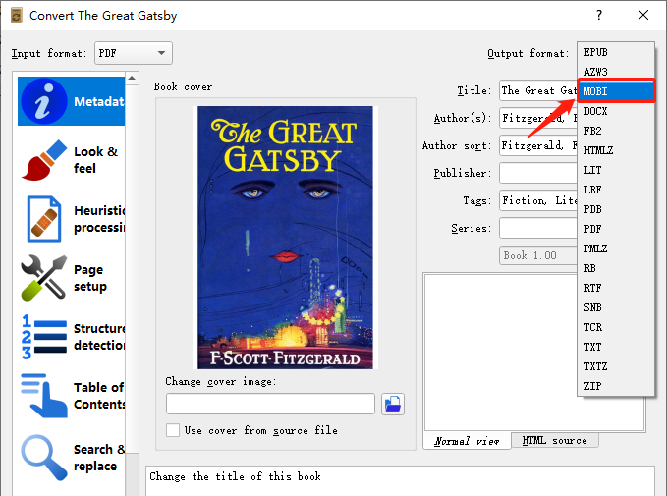Choose RTF output format

(x=616, y=288)
